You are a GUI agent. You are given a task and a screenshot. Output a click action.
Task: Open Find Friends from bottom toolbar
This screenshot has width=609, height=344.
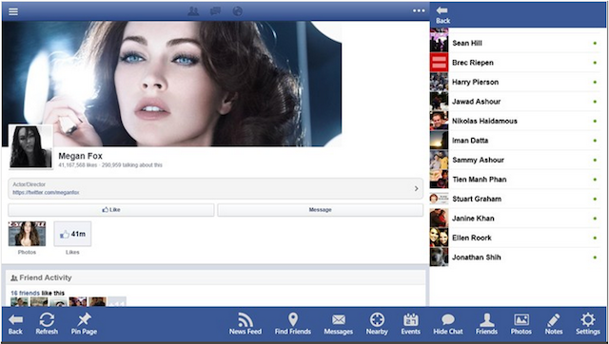point(293,325)
